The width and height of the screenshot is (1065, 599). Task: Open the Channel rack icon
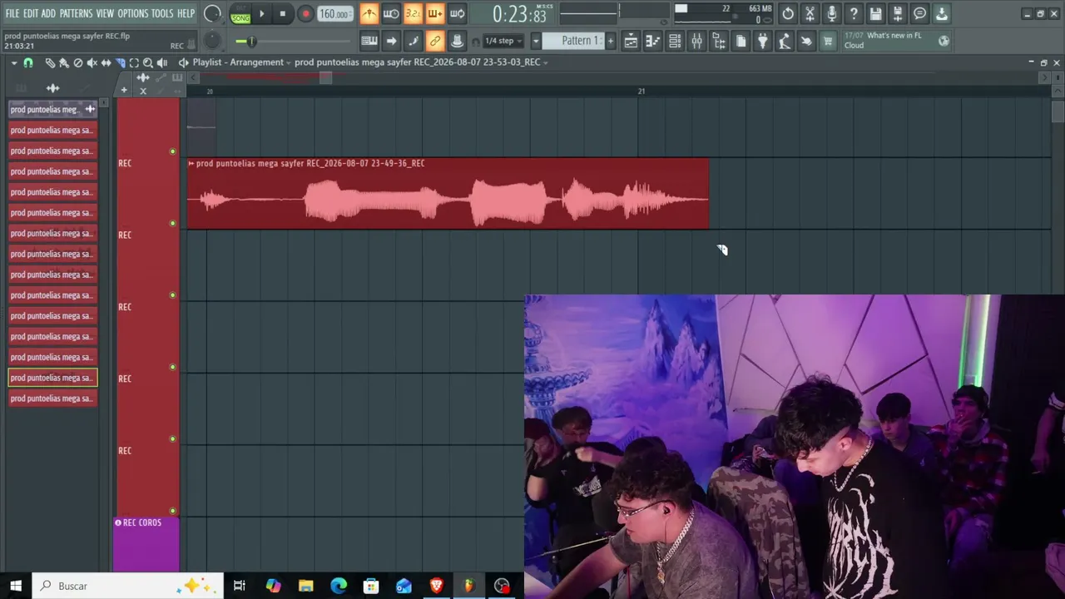point(675,41)
